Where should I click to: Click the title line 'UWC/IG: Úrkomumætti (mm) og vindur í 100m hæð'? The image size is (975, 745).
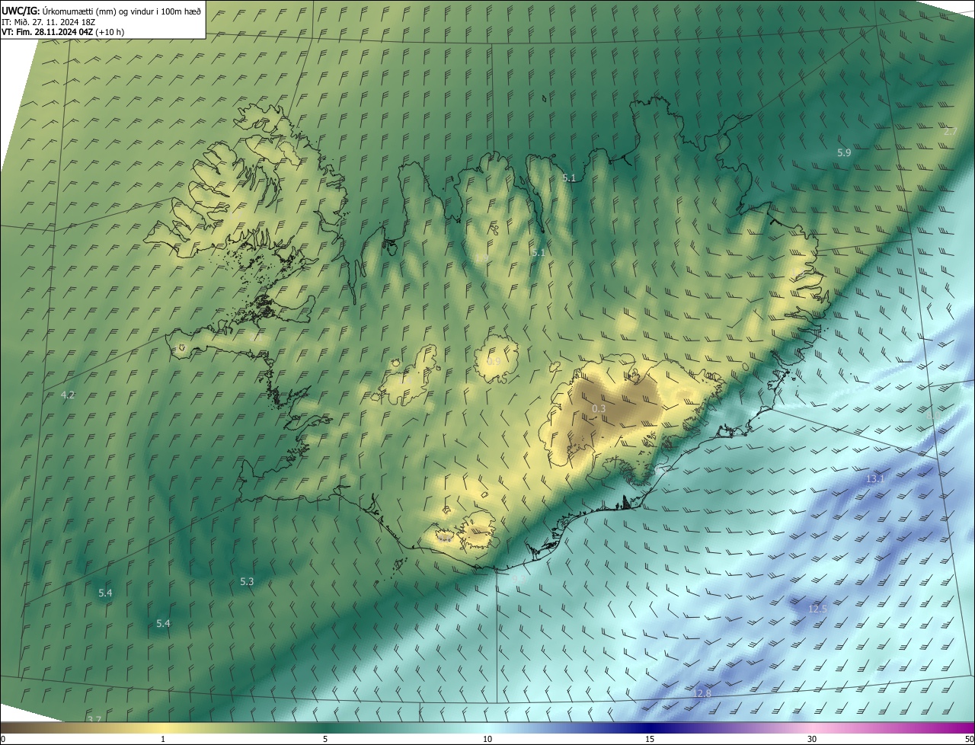pos(101,10)
